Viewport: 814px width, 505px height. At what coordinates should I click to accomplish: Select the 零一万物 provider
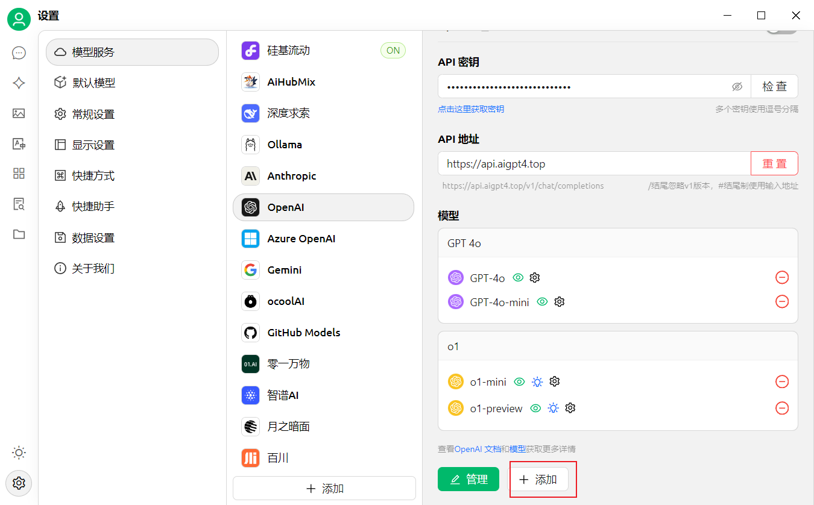[x=323, y=364]
